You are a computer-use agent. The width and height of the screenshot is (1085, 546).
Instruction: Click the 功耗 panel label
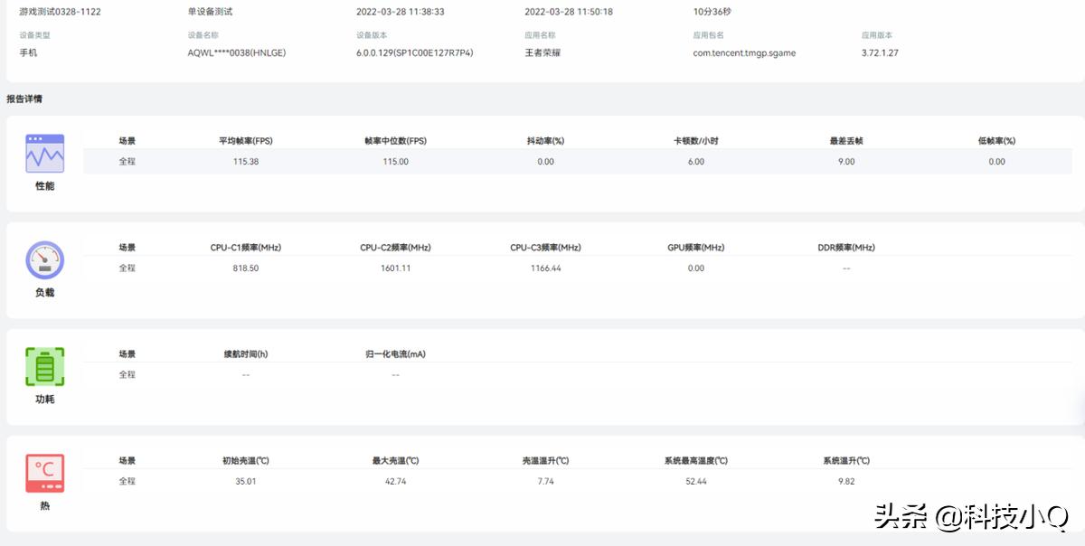coord(45,399)
